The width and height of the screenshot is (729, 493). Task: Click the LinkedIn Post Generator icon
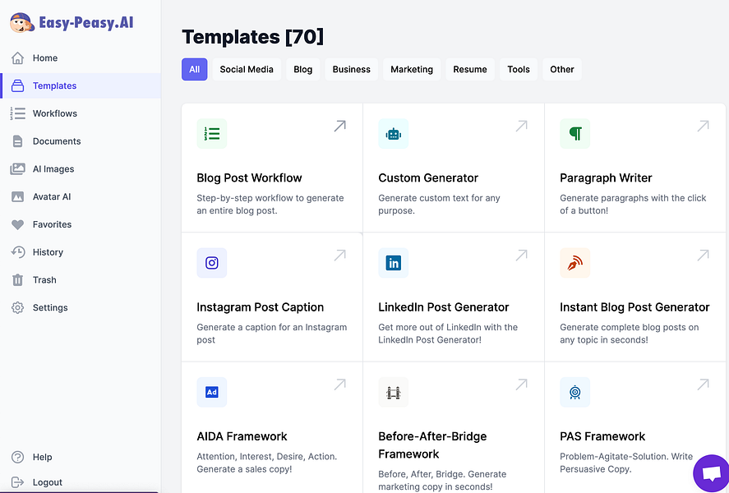394,263
